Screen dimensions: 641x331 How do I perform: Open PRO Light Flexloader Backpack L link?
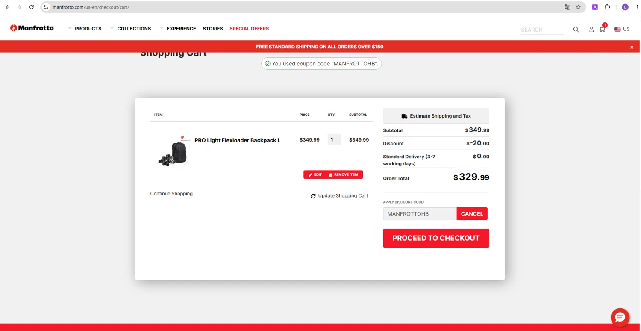237,140
